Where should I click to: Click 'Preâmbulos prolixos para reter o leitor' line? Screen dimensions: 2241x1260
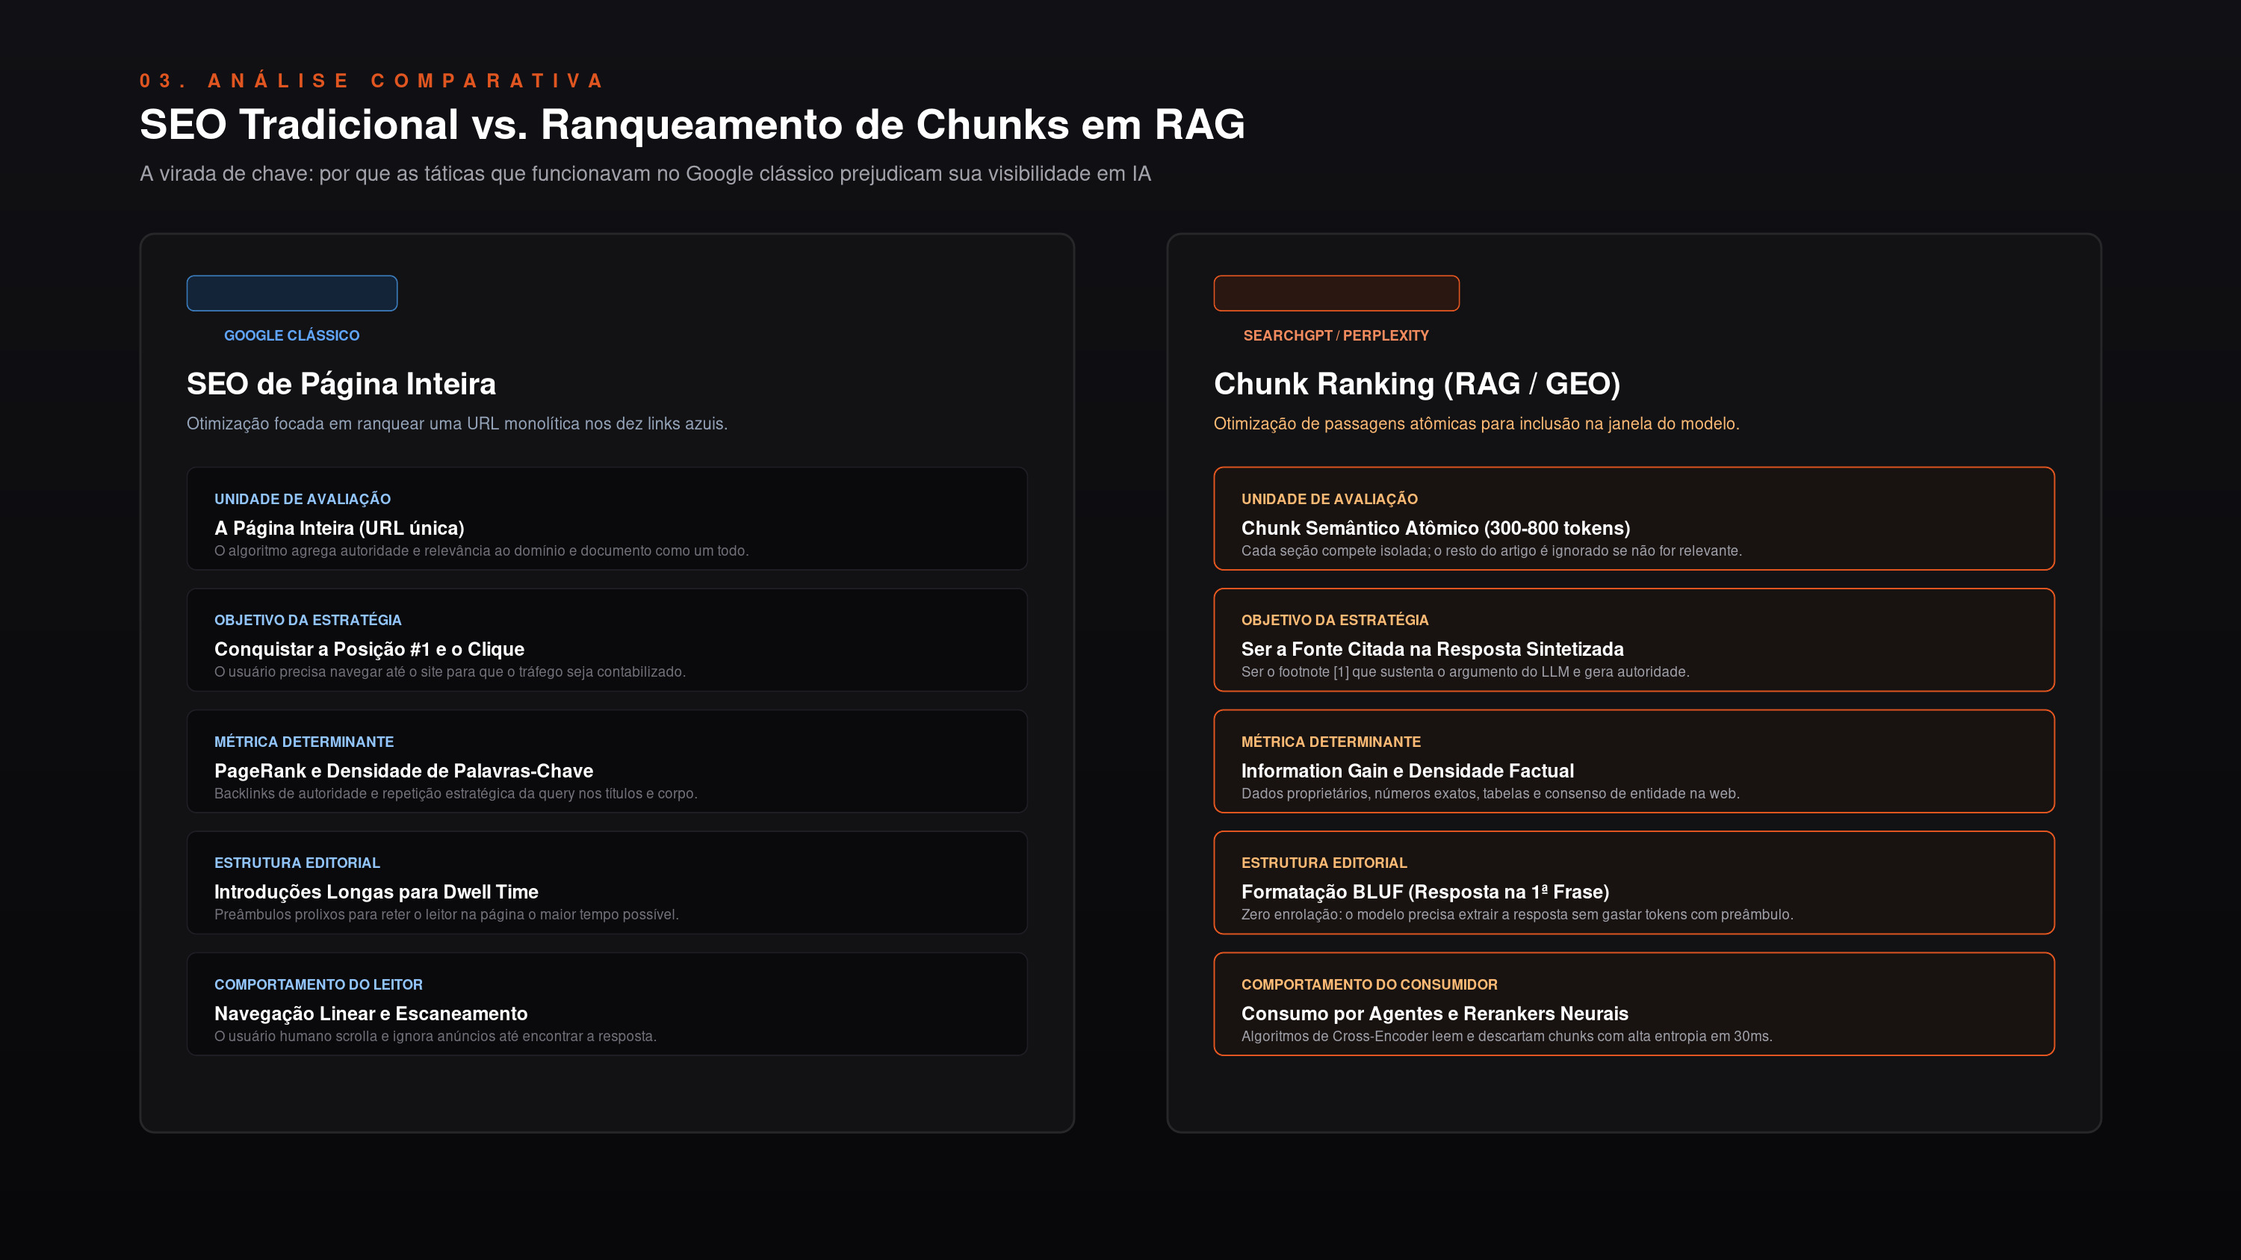pos(446,914)
